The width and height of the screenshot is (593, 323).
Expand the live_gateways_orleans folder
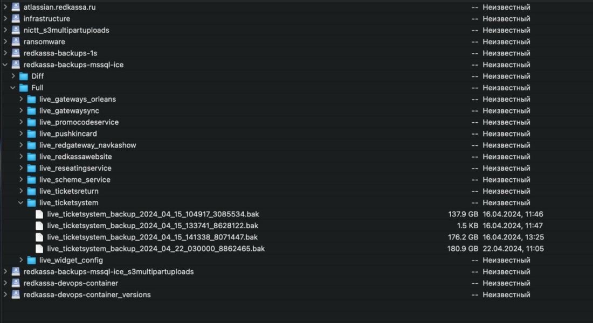pyautogui.click(x=21, y=99)
